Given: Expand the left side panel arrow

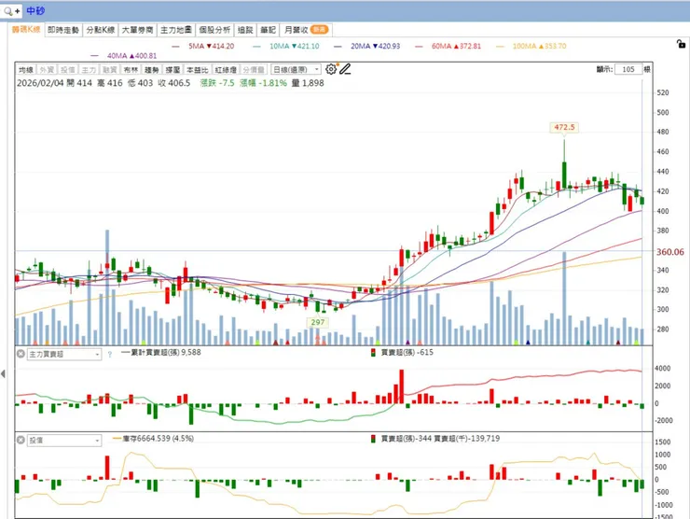Looking at the screenshot, I should tap(3, 374).
